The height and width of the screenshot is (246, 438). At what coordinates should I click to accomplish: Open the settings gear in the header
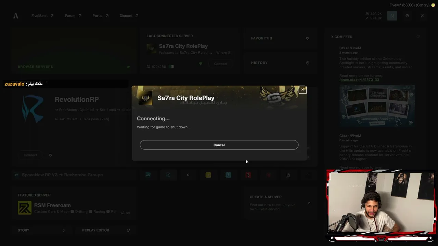(407, 16)
